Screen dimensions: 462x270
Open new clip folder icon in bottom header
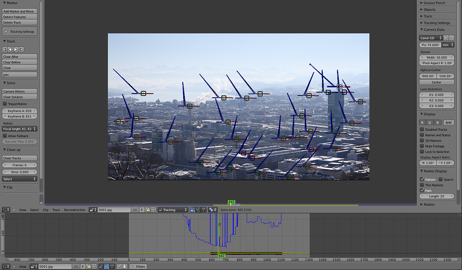coord(89,266)
